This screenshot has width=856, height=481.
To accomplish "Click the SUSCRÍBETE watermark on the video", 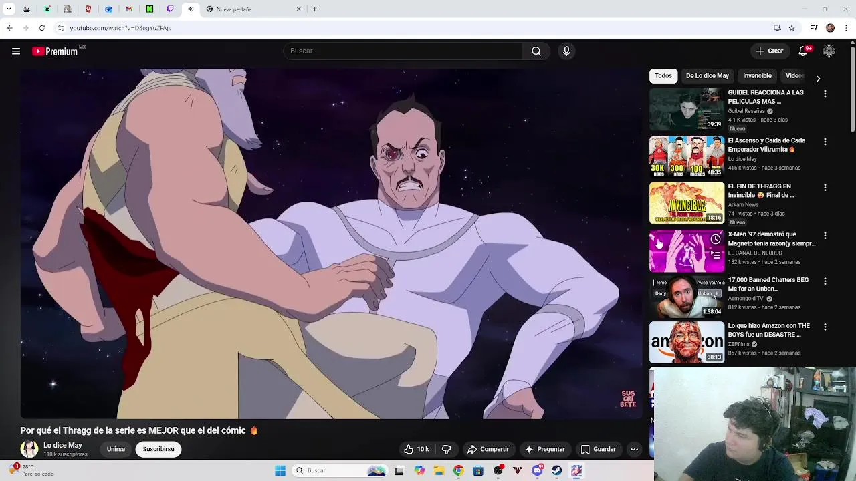I will tap(628, 399).
